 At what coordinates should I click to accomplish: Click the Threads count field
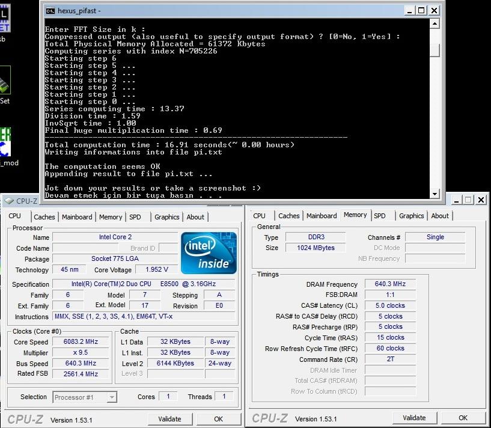224,396
